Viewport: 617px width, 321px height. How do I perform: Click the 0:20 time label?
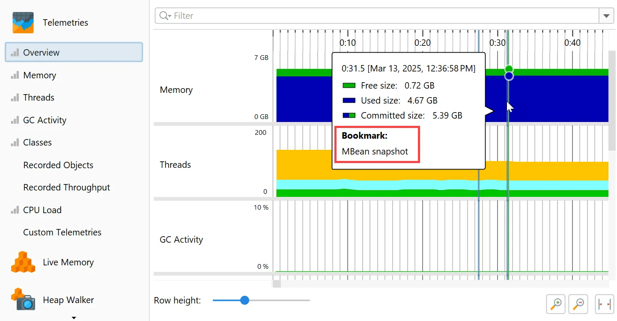[423, 43]
